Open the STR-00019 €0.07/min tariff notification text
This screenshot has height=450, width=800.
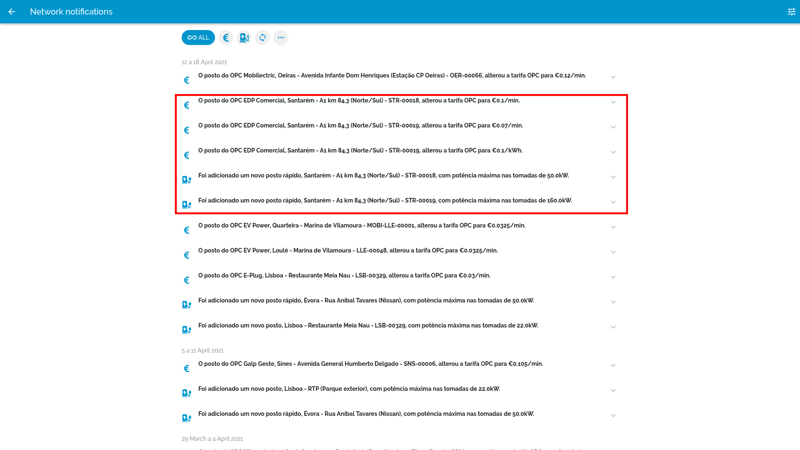coord(360,125)
